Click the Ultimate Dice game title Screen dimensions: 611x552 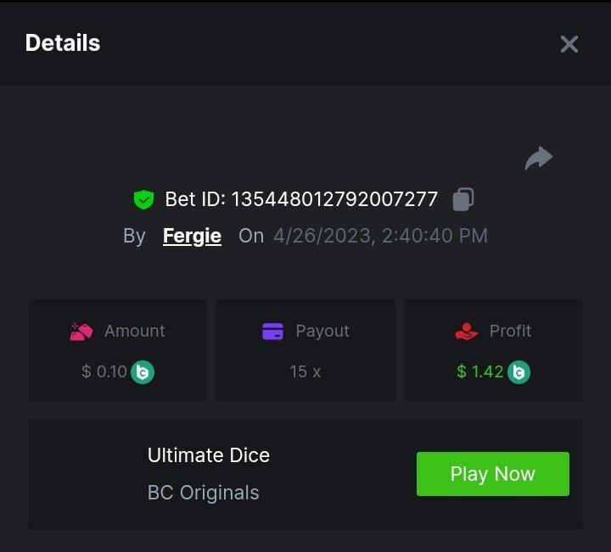pos(208,455)
